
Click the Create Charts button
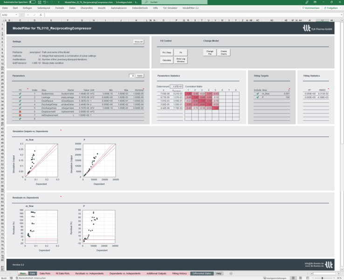click(224, 52)
